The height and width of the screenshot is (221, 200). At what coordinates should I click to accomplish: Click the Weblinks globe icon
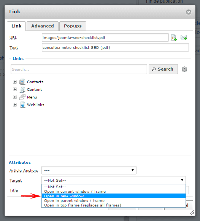22,105
